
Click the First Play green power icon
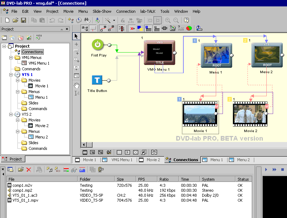[97, 44]
